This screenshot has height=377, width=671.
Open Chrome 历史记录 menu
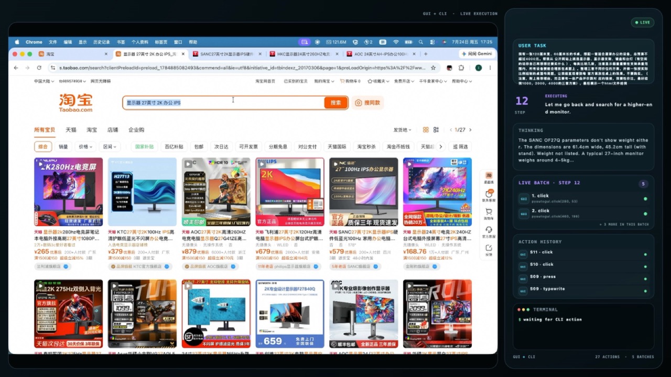click(x=102, y=42)
